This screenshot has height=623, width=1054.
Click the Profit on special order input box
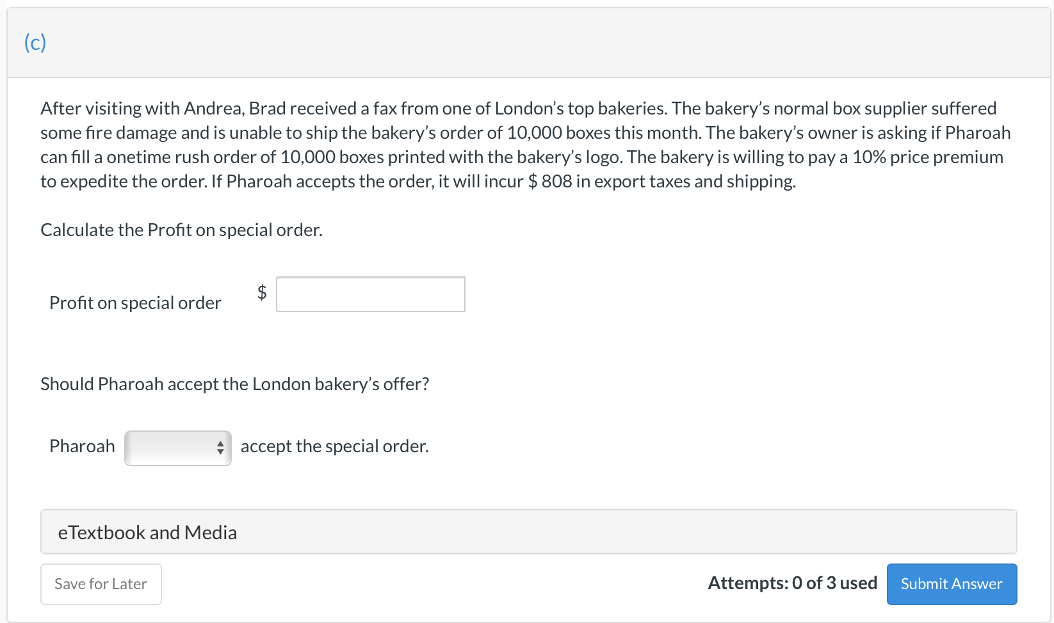pos(370,294)
